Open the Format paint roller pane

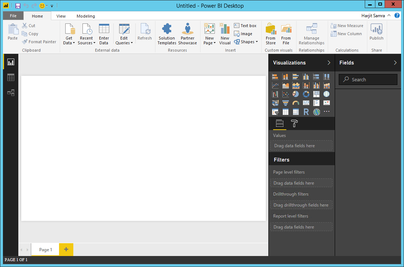[x=294, y=124]
